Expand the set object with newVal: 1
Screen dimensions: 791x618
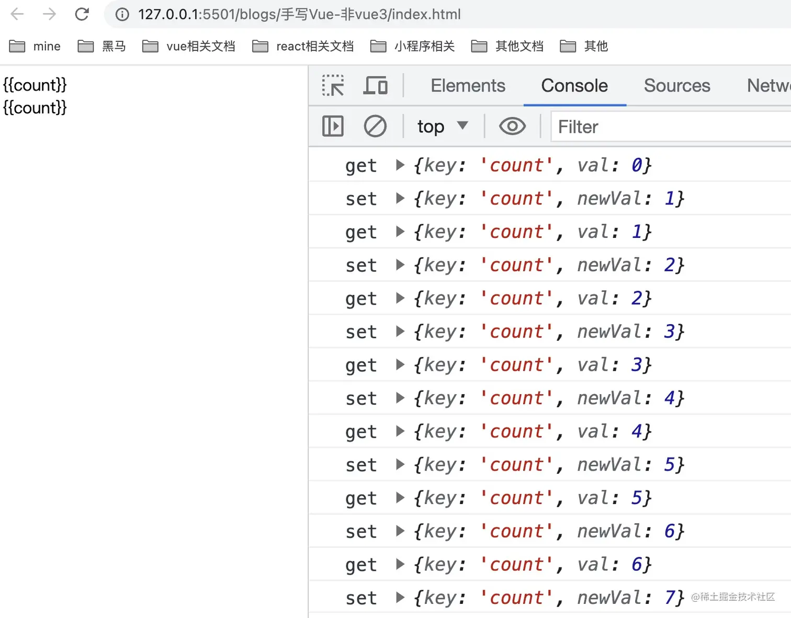[x=400, y=199]
